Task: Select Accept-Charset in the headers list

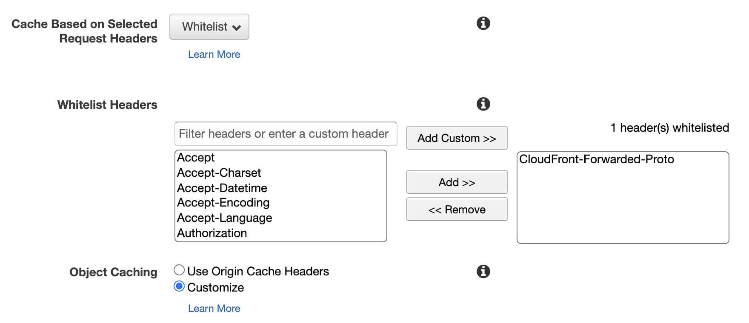Action: coord(219,173)
